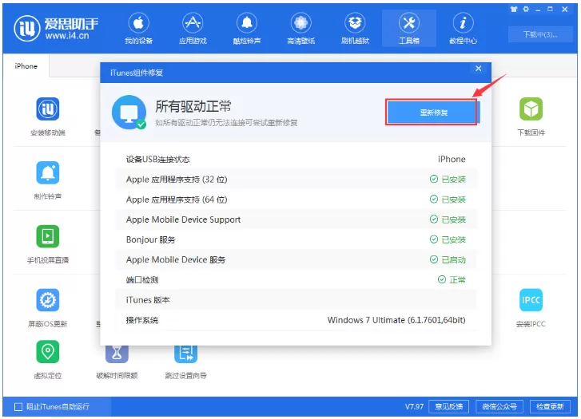Click the 微信公众号 button
581x419 pixels.
point(499,406)
